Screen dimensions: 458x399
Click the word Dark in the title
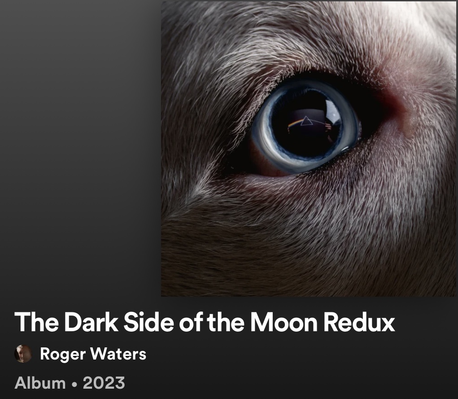click(91, 322)
